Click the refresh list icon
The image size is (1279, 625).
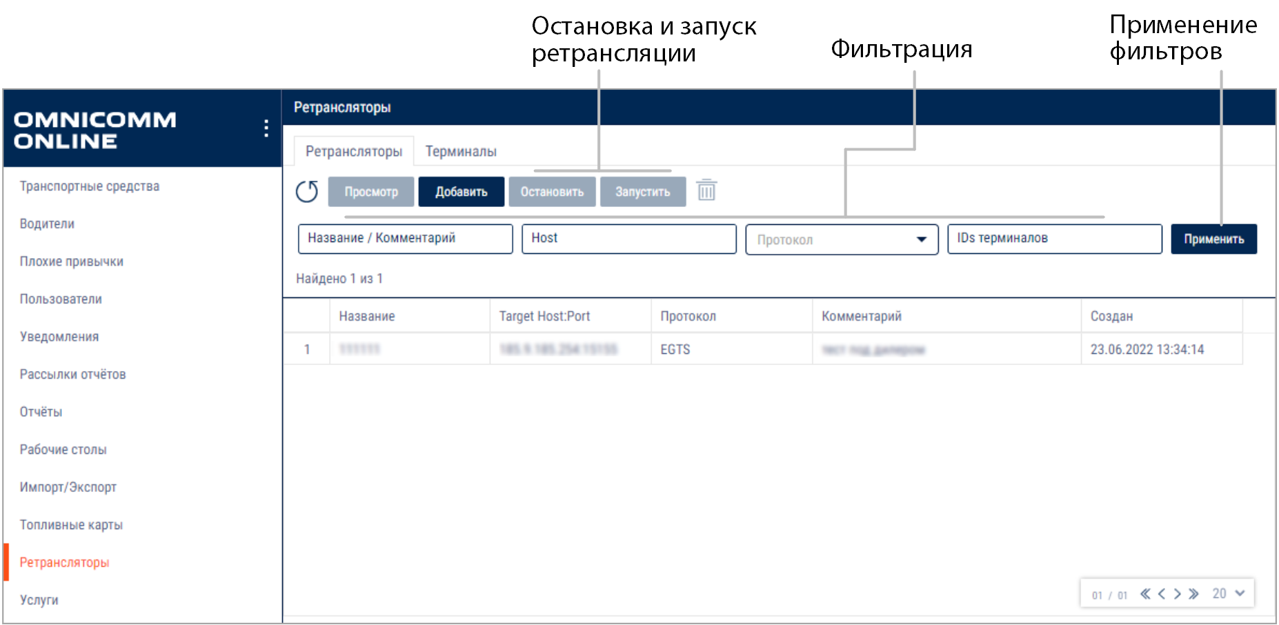pyautogui.click(x=307, y=191)
